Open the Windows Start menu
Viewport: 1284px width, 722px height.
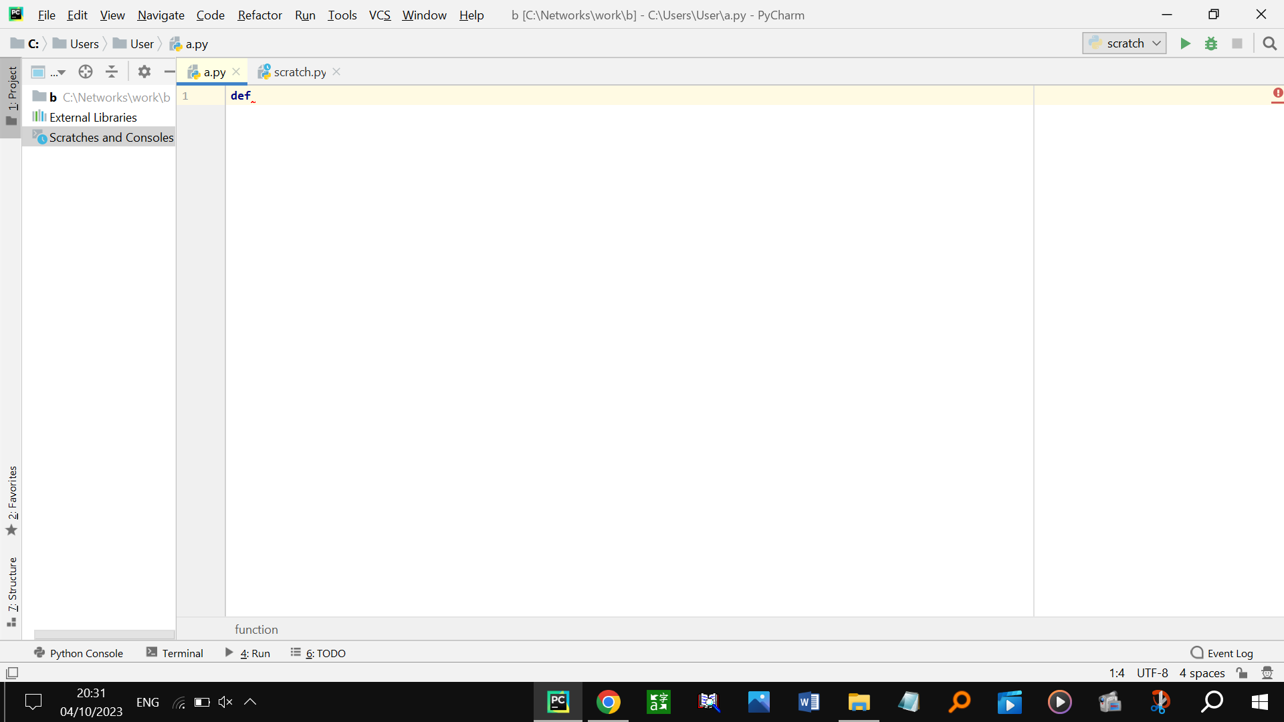pyautogui.click(x=1259, y=702)
